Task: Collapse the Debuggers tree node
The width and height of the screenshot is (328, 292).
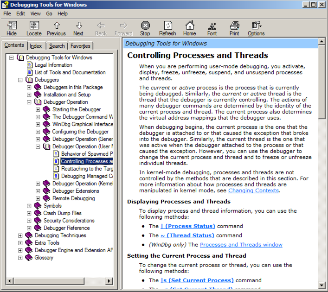Action: (20, 80)
